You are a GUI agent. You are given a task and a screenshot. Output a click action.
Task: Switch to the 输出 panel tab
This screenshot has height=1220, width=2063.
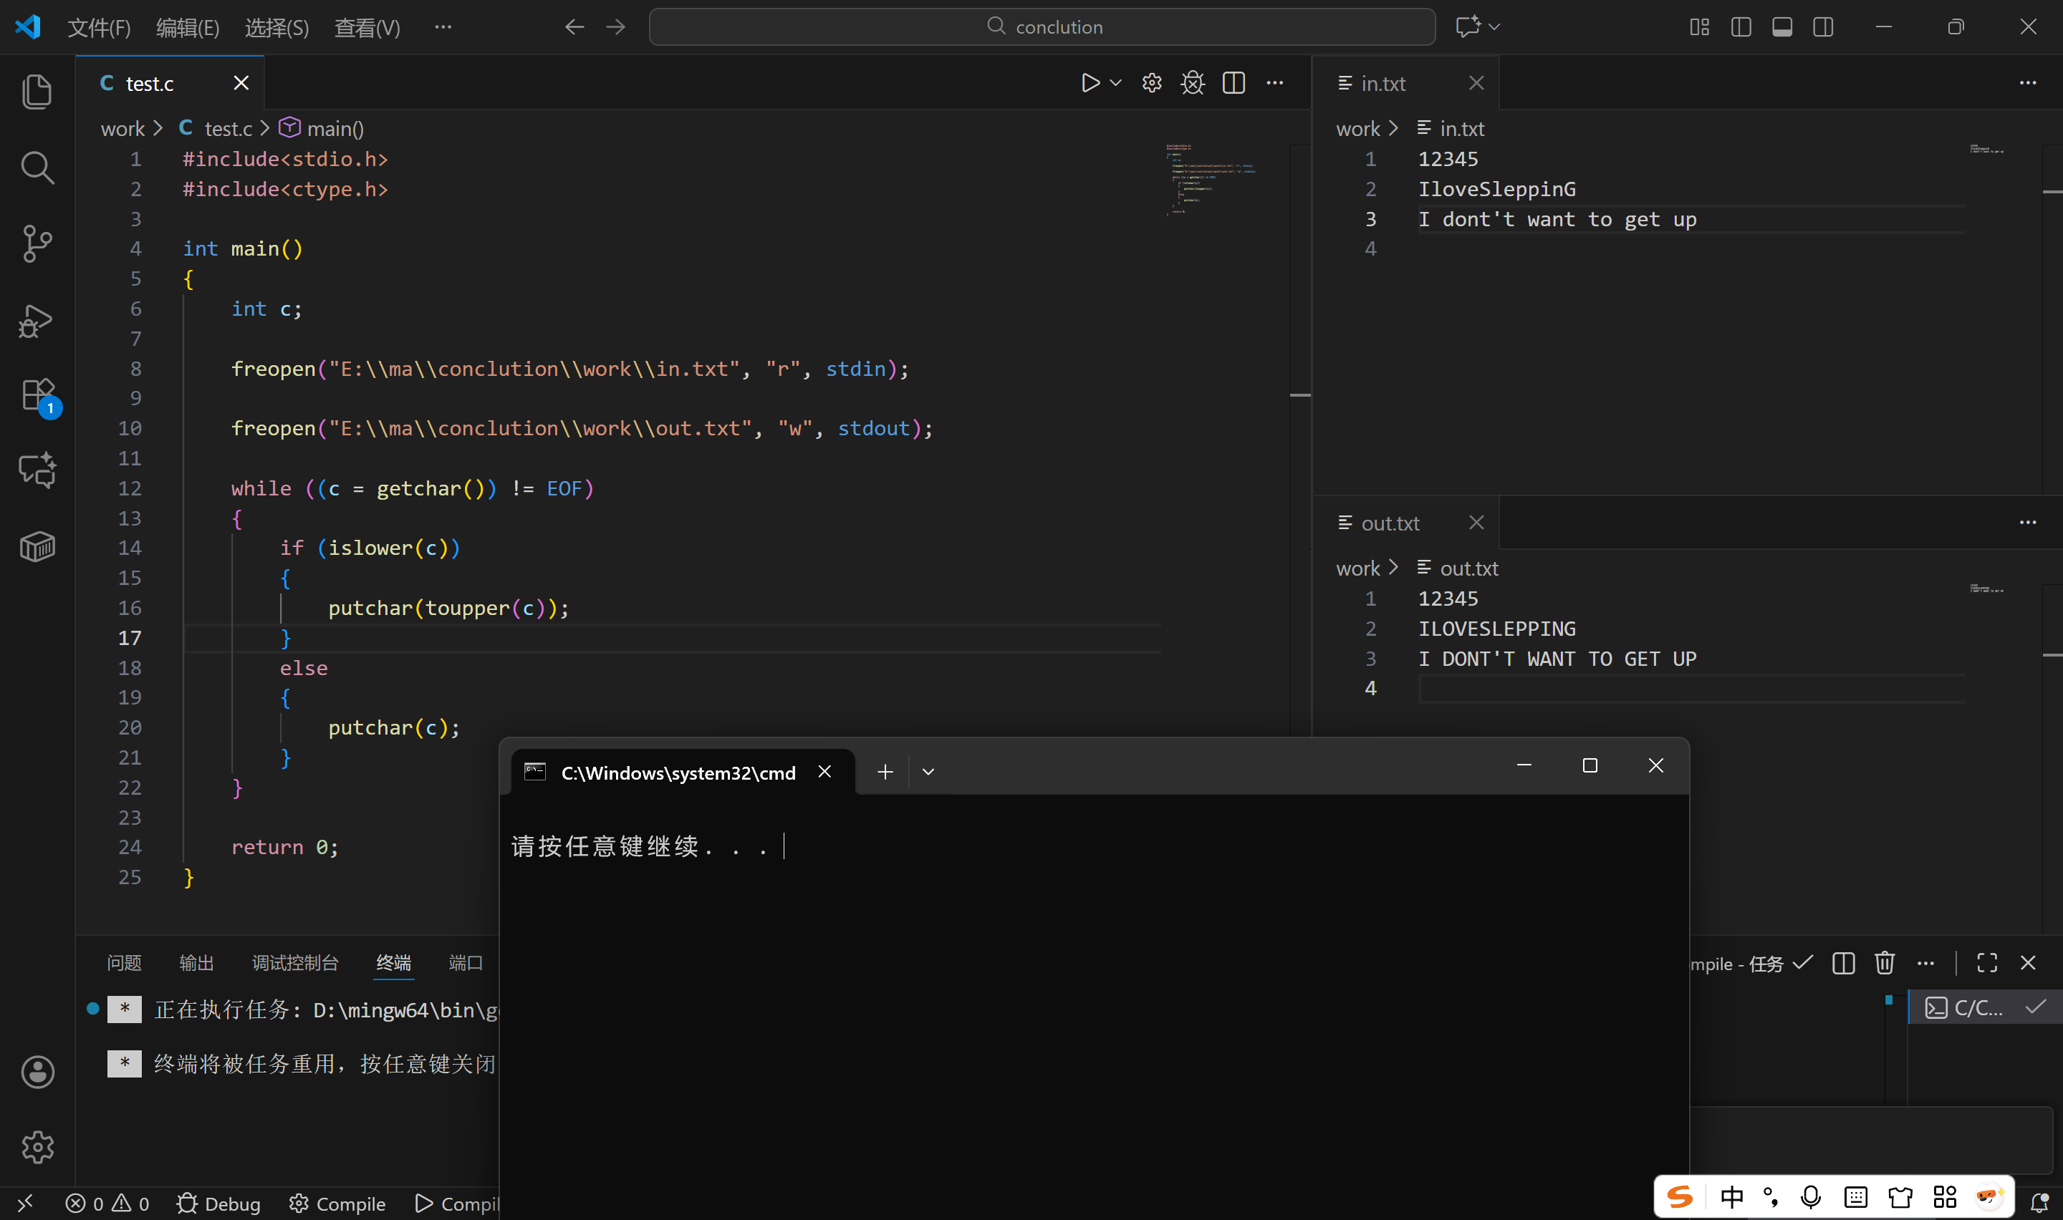pos(196,963)
